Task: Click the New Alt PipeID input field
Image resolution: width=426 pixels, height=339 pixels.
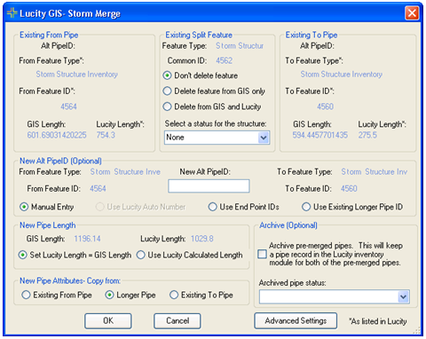Action: tap(209, 186)
